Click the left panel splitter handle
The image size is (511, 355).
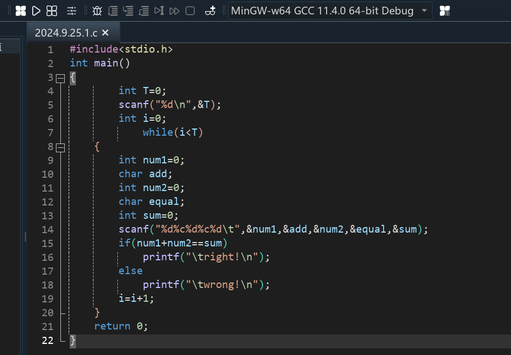[x=25, y=236]
